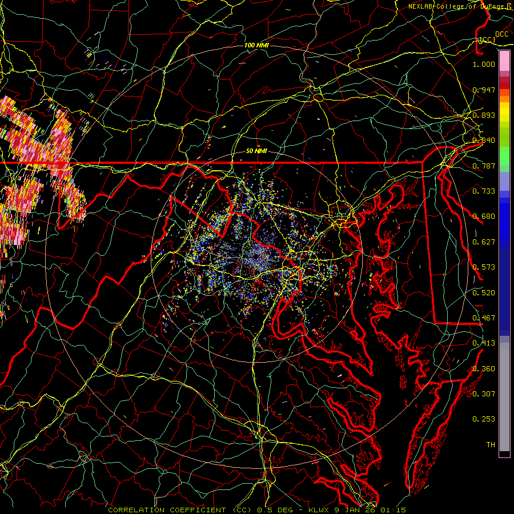Click the DCC label above the color scale
This screenshot has height=514, width=514.
coord(501,34)
